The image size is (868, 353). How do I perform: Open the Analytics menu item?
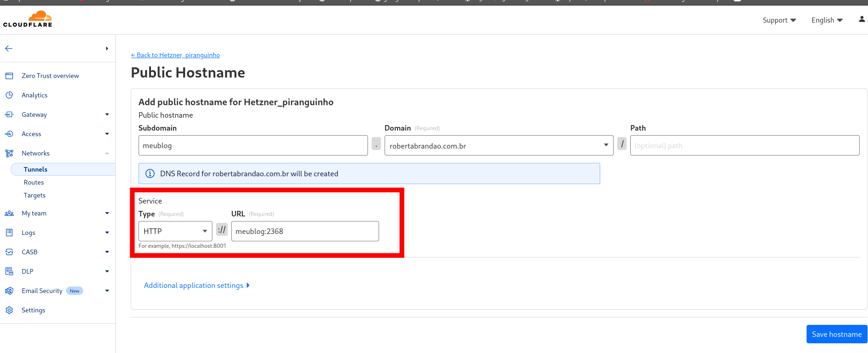(x=35, y=95)
